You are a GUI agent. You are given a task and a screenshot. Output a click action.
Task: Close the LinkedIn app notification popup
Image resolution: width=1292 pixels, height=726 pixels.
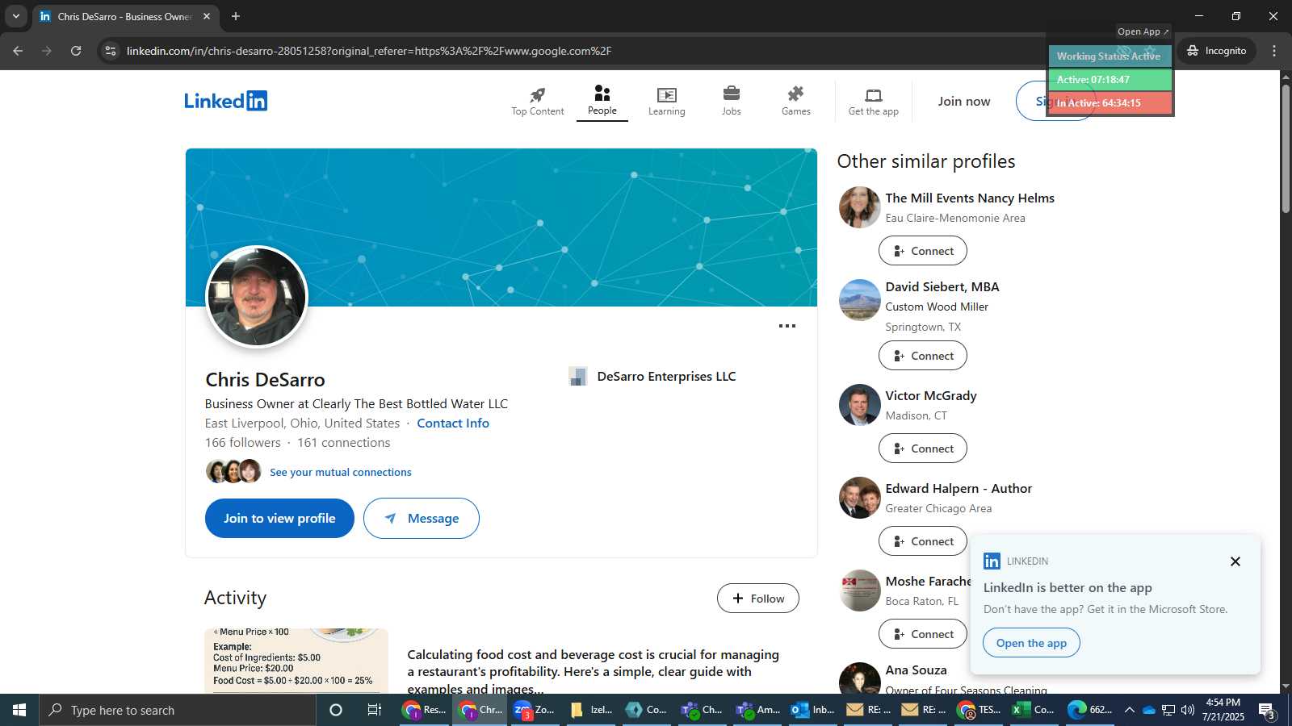coord(1235,561)
